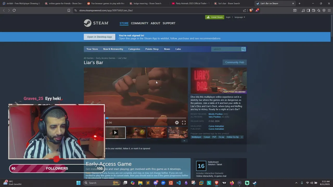Open the language dropdown in the Steam header

pyautogui.click(x=240, y=17)
